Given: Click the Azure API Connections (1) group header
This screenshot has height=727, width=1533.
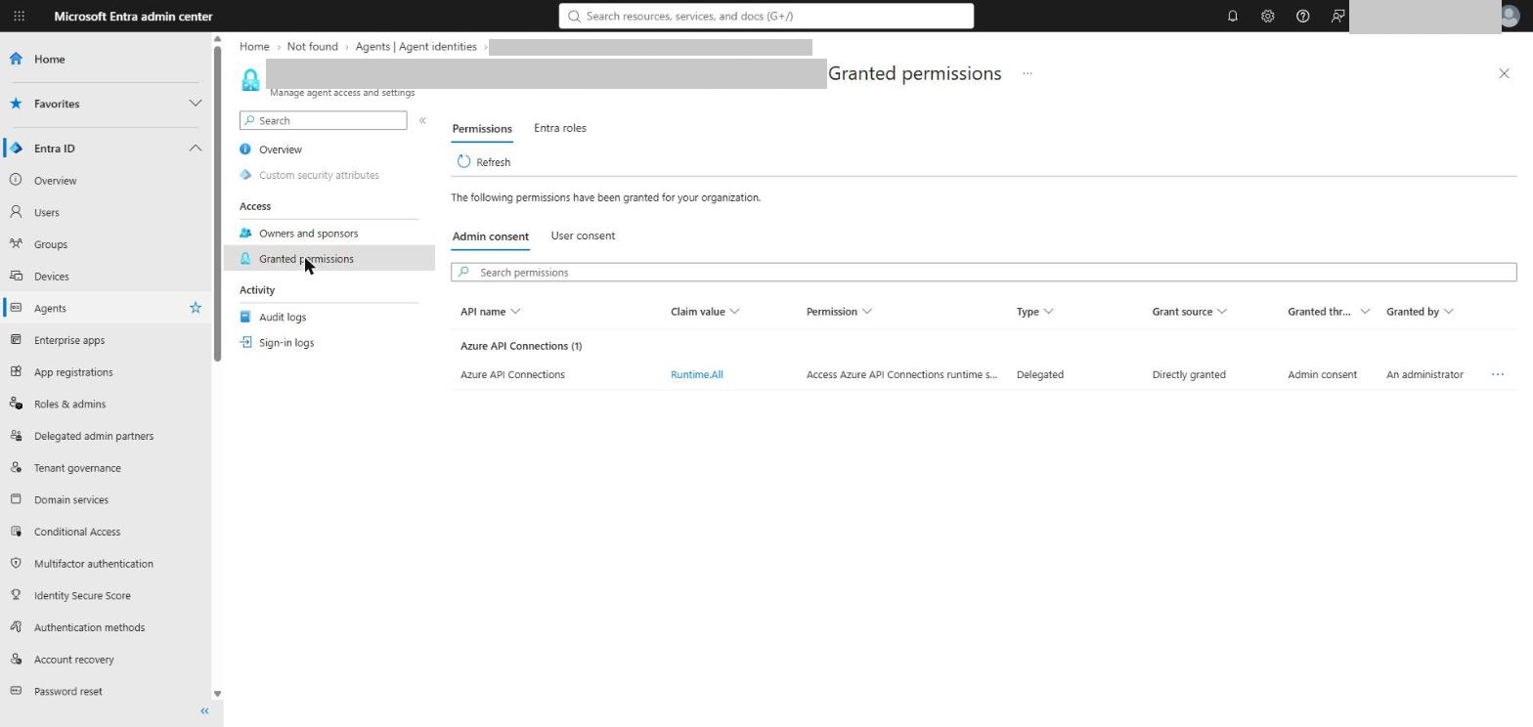Looking at the screenshot, I should pos(521,346).
